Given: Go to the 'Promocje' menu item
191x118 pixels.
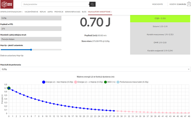Looking at the screenshot, I should point(59,12).
